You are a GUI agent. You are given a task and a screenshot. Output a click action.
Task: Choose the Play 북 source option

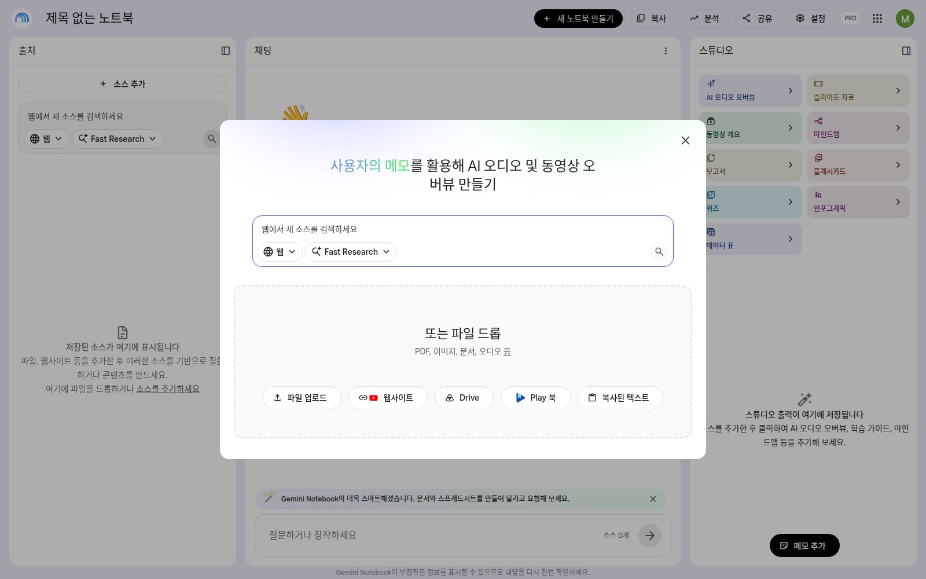[535, 398]
